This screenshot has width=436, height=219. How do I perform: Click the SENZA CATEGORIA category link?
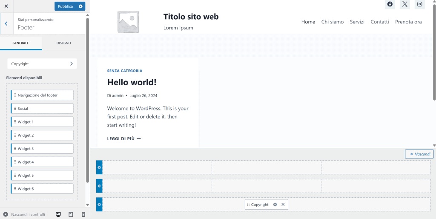click(125, 71)
